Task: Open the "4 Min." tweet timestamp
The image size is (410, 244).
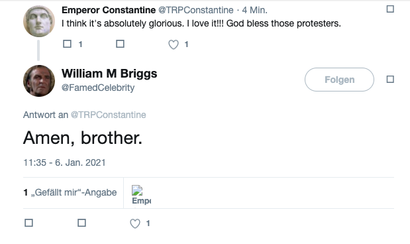Action: click(x=255, y=10)
